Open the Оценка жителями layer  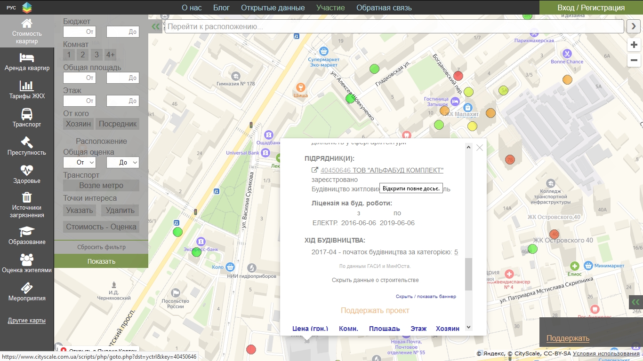[x=27, y=264]
